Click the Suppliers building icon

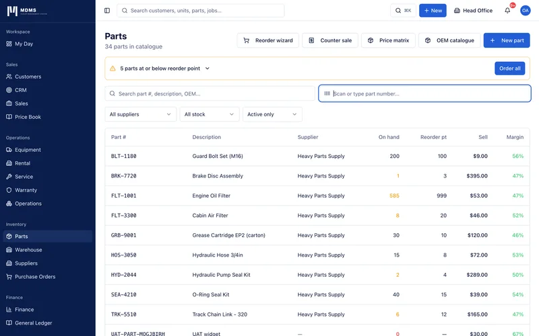[x=9, y=263]
